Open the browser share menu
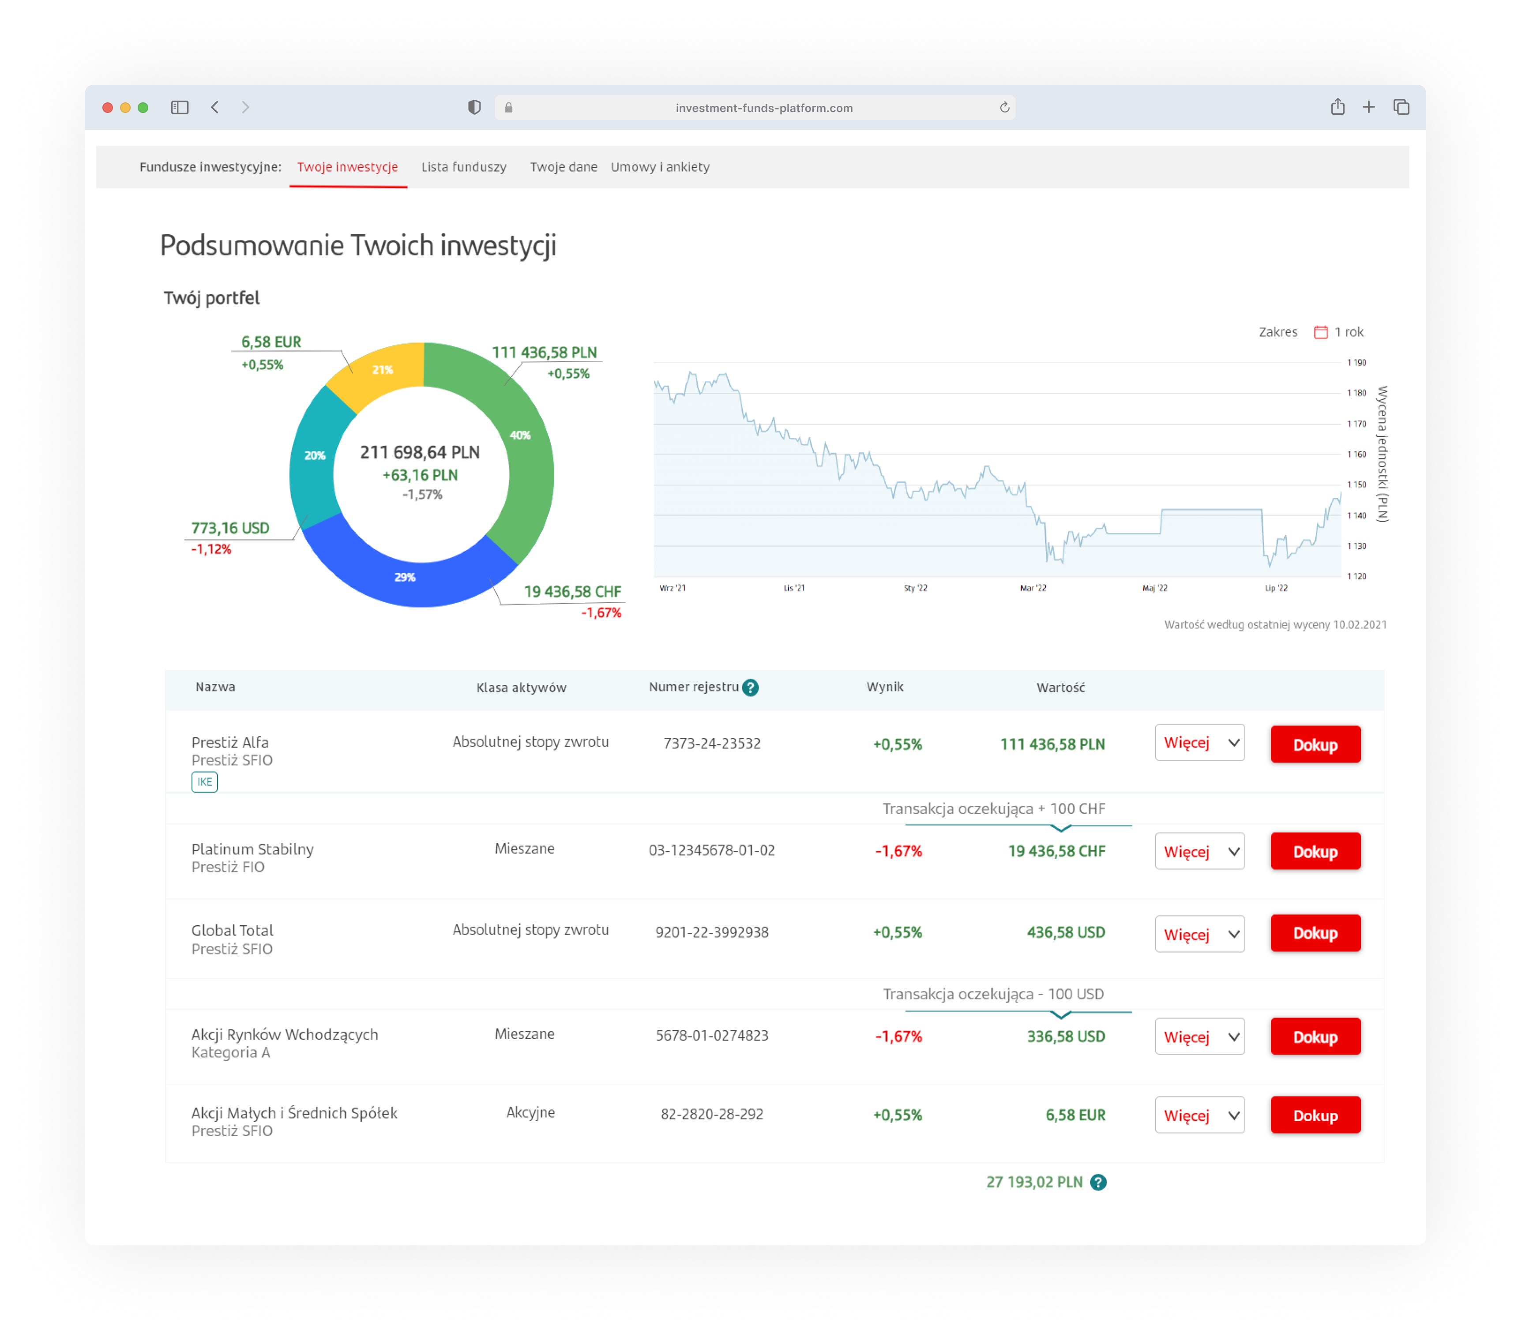This screenshot has height=1337, width=1518. point(1338,108)
